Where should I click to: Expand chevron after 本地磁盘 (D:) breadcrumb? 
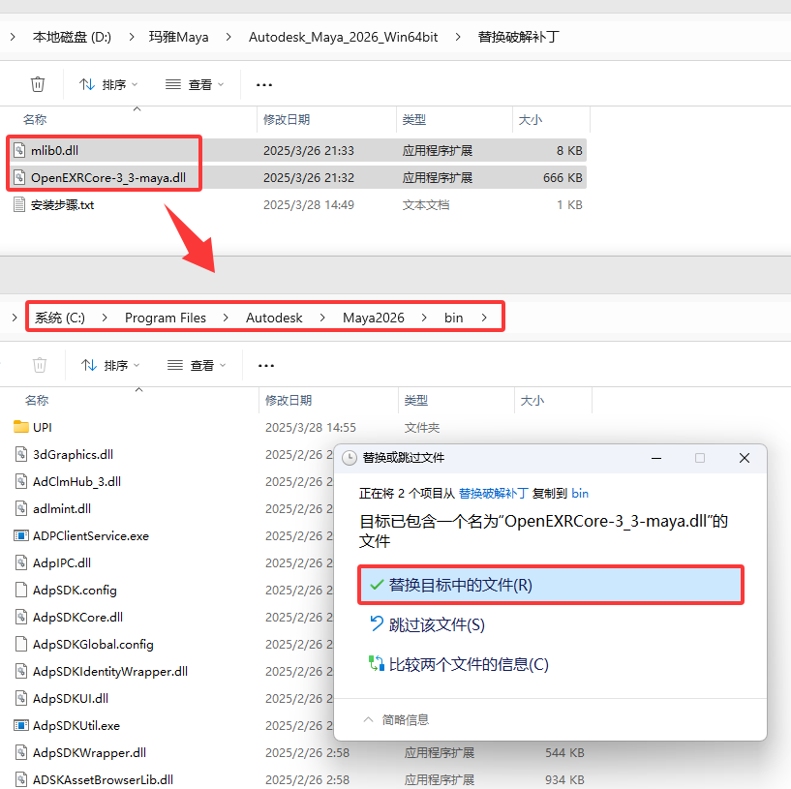pos(131,37)
